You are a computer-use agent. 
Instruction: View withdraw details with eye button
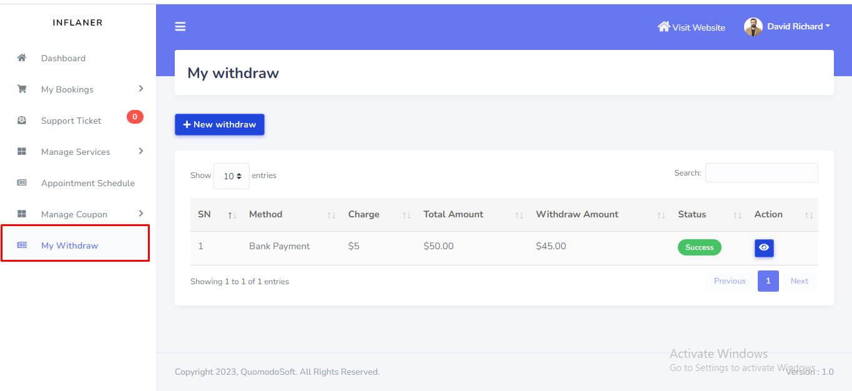764,248
